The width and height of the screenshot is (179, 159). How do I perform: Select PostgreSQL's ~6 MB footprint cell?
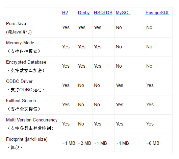coord(153,143)
